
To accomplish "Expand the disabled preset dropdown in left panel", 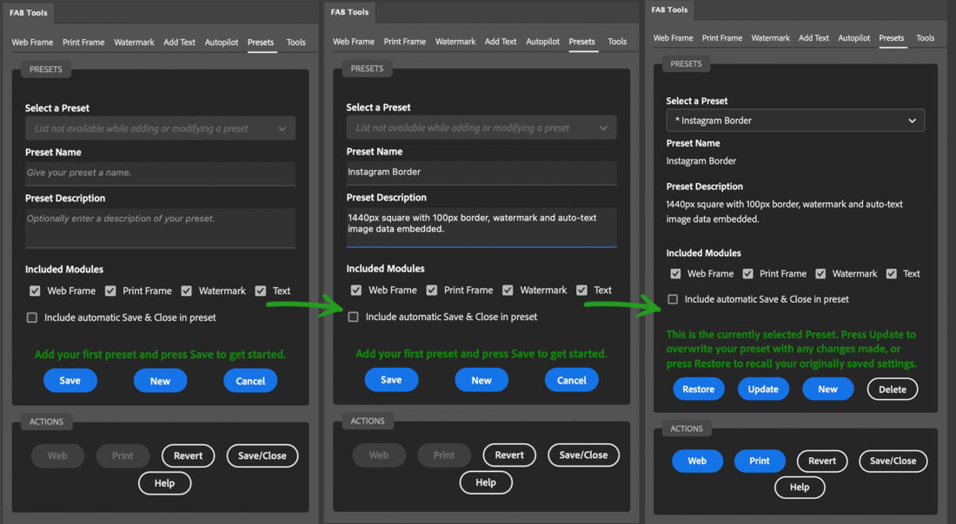I will click(x=160, y=128).
